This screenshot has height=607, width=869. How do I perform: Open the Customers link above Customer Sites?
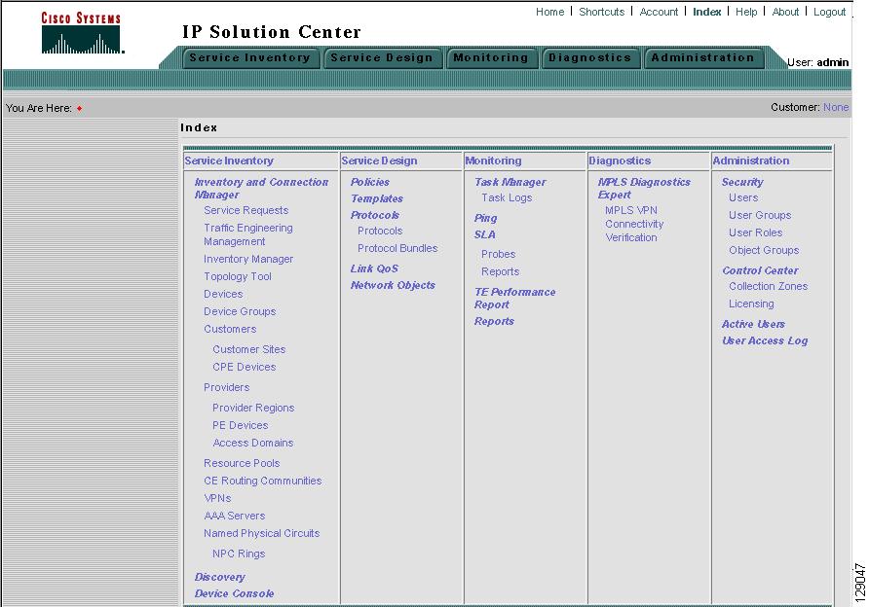click(230, 329)
